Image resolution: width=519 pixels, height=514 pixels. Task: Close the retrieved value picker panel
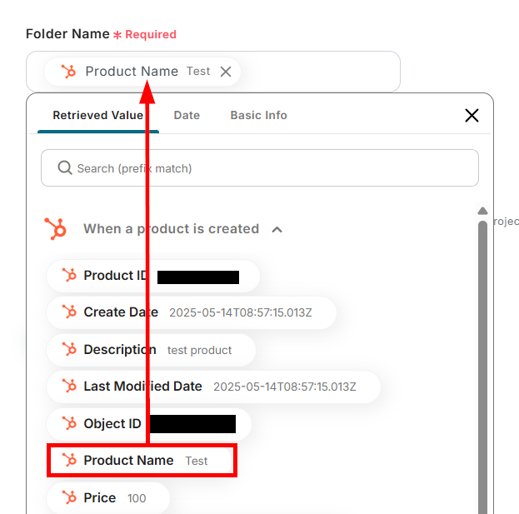coord(472,116)
